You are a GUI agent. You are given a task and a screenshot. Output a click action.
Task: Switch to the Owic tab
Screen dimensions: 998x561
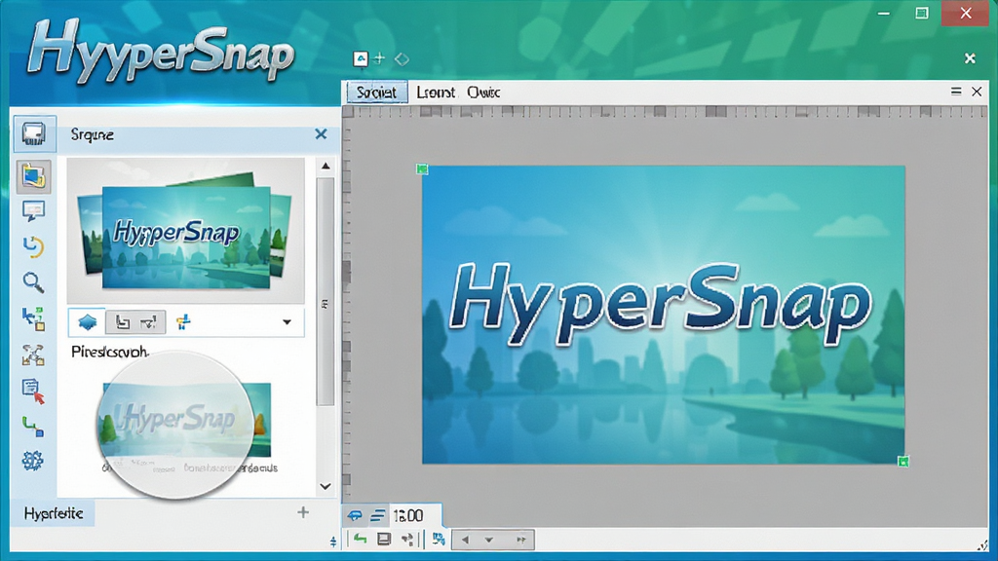[483, 93]
